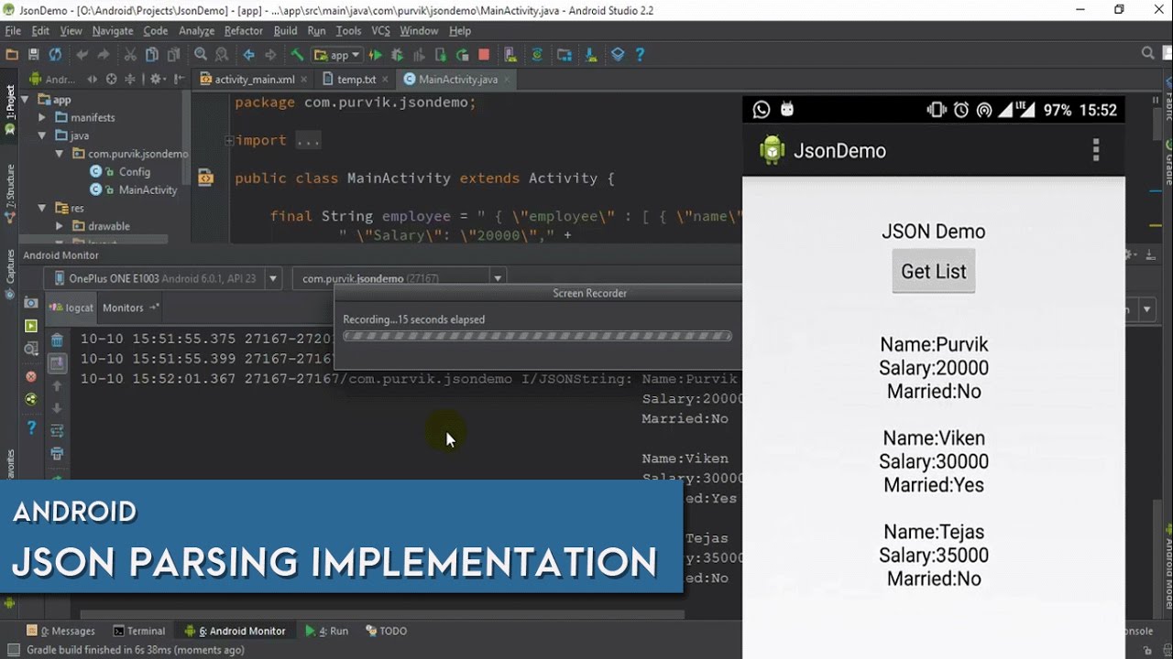
Task: Switch to activity_main.xml editor tab
Action: click(255, 80)
